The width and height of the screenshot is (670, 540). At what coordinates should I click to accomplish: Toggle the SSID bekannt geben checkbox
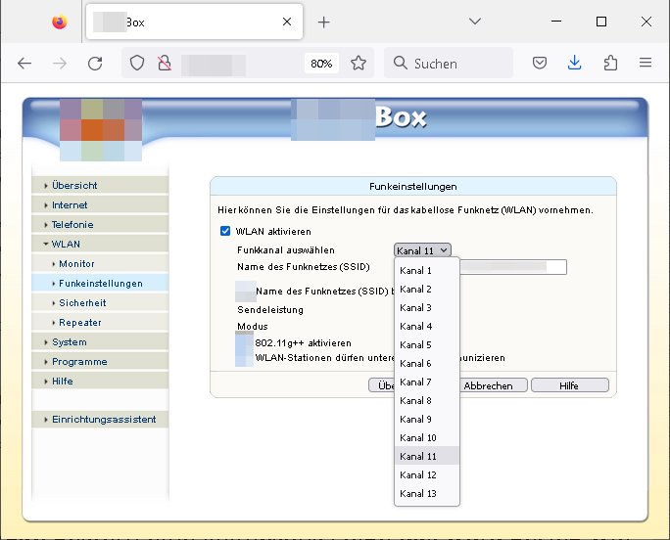pos(246,292)
